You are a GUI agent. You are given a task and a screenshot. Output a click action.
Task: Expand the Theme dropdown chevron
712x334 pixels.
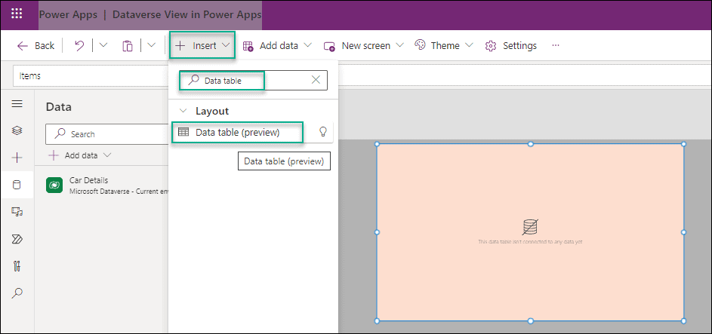pyautogui.click(x=469, y=45)
